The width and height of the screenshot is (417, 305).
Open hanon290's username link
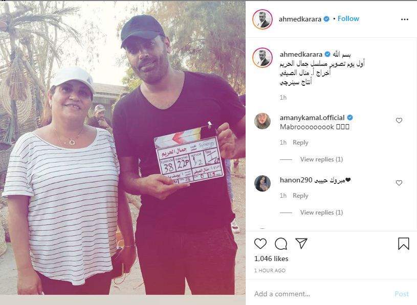pyautogui.click(x=296, y=180)
